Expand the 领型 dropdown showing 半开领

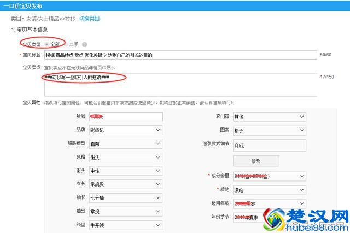click(125, 225)
